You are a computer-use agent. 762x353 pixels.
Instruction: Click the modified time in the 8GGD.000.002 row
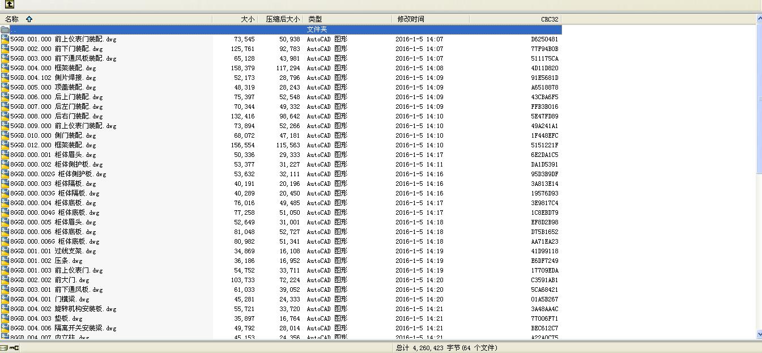click(419, 164)
